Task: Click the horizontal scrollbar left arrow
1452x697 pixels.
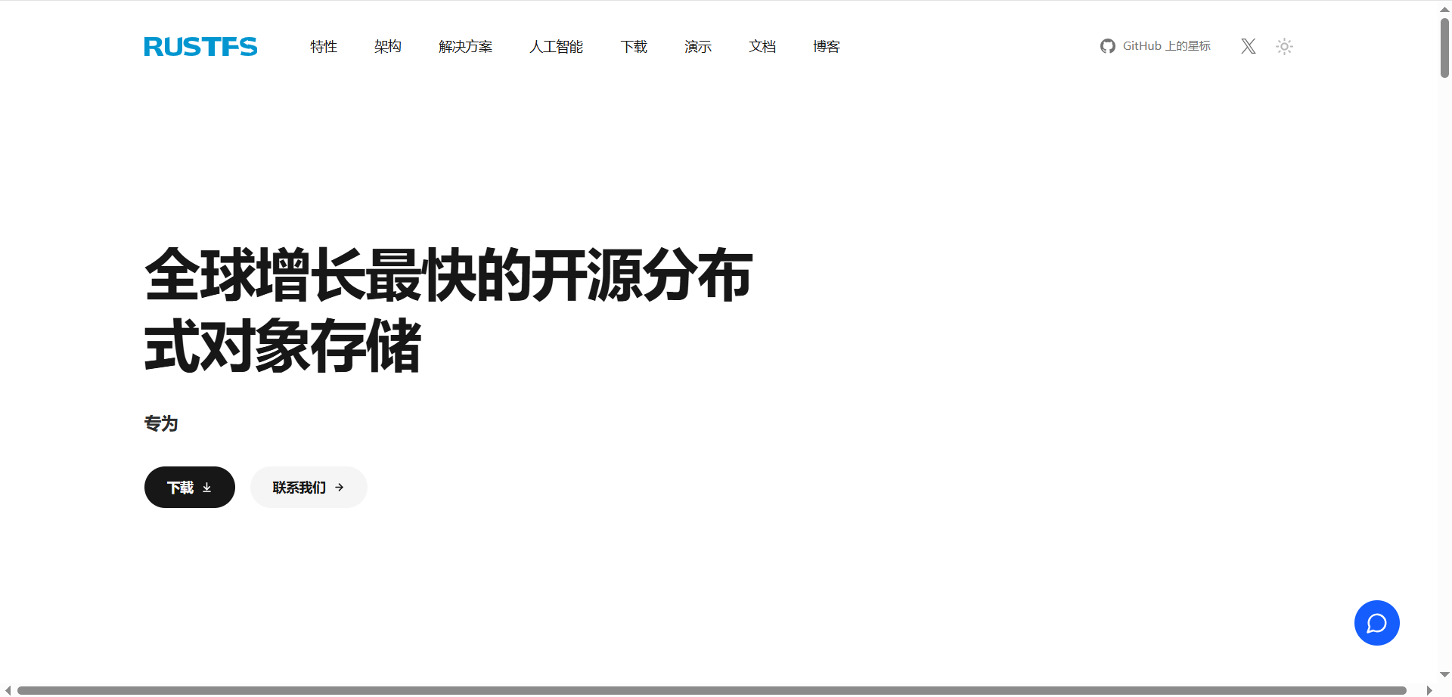Action: pyautogui.click(x=8, y=690)
